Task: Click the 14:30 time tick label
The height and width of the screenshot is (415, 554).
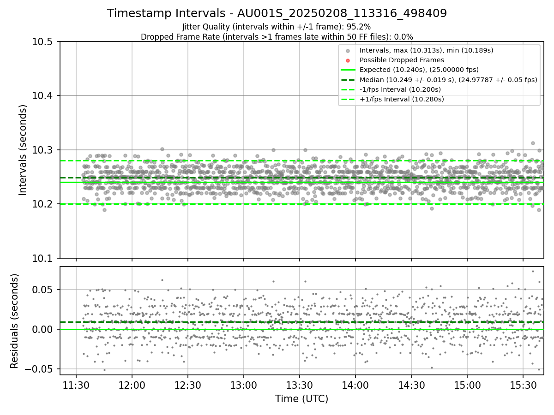Action: (x=411, y=384)
